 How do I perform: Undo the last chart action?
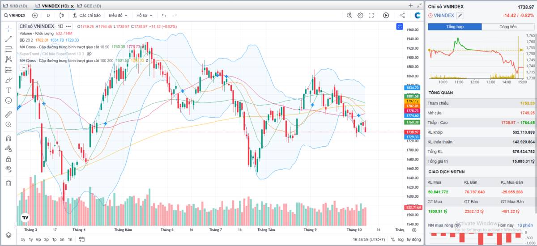tap(164, 15)
